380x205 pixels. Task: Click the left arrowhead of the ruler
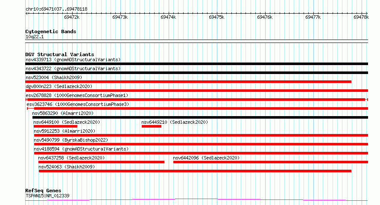point(26,14)
